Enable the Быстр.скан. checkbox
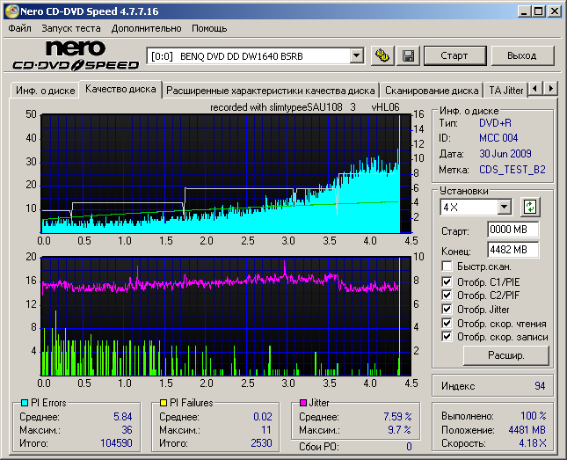 pos(447,266)
